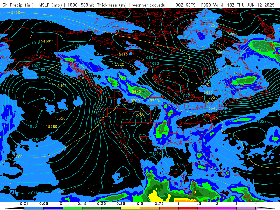Click the 1.5 value on the precipitation scale

(198, 204)
